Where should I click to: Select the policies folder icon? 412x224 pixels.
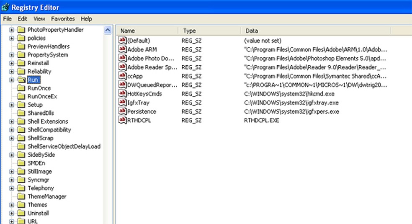[21, 38]
